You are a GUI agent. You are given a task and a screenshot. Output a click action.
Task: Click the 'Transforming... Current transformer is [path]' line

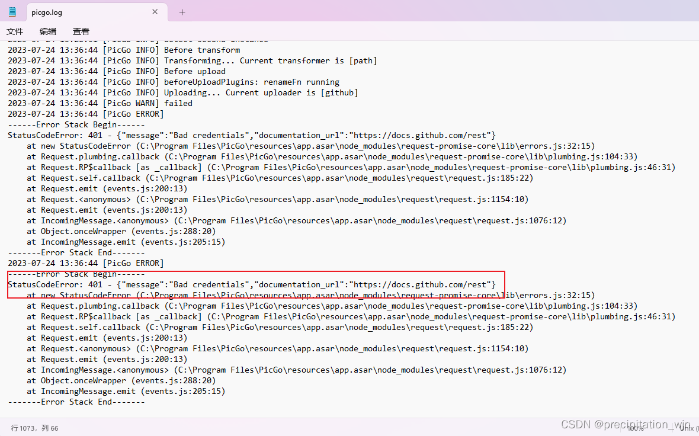(x=193, y=60)
